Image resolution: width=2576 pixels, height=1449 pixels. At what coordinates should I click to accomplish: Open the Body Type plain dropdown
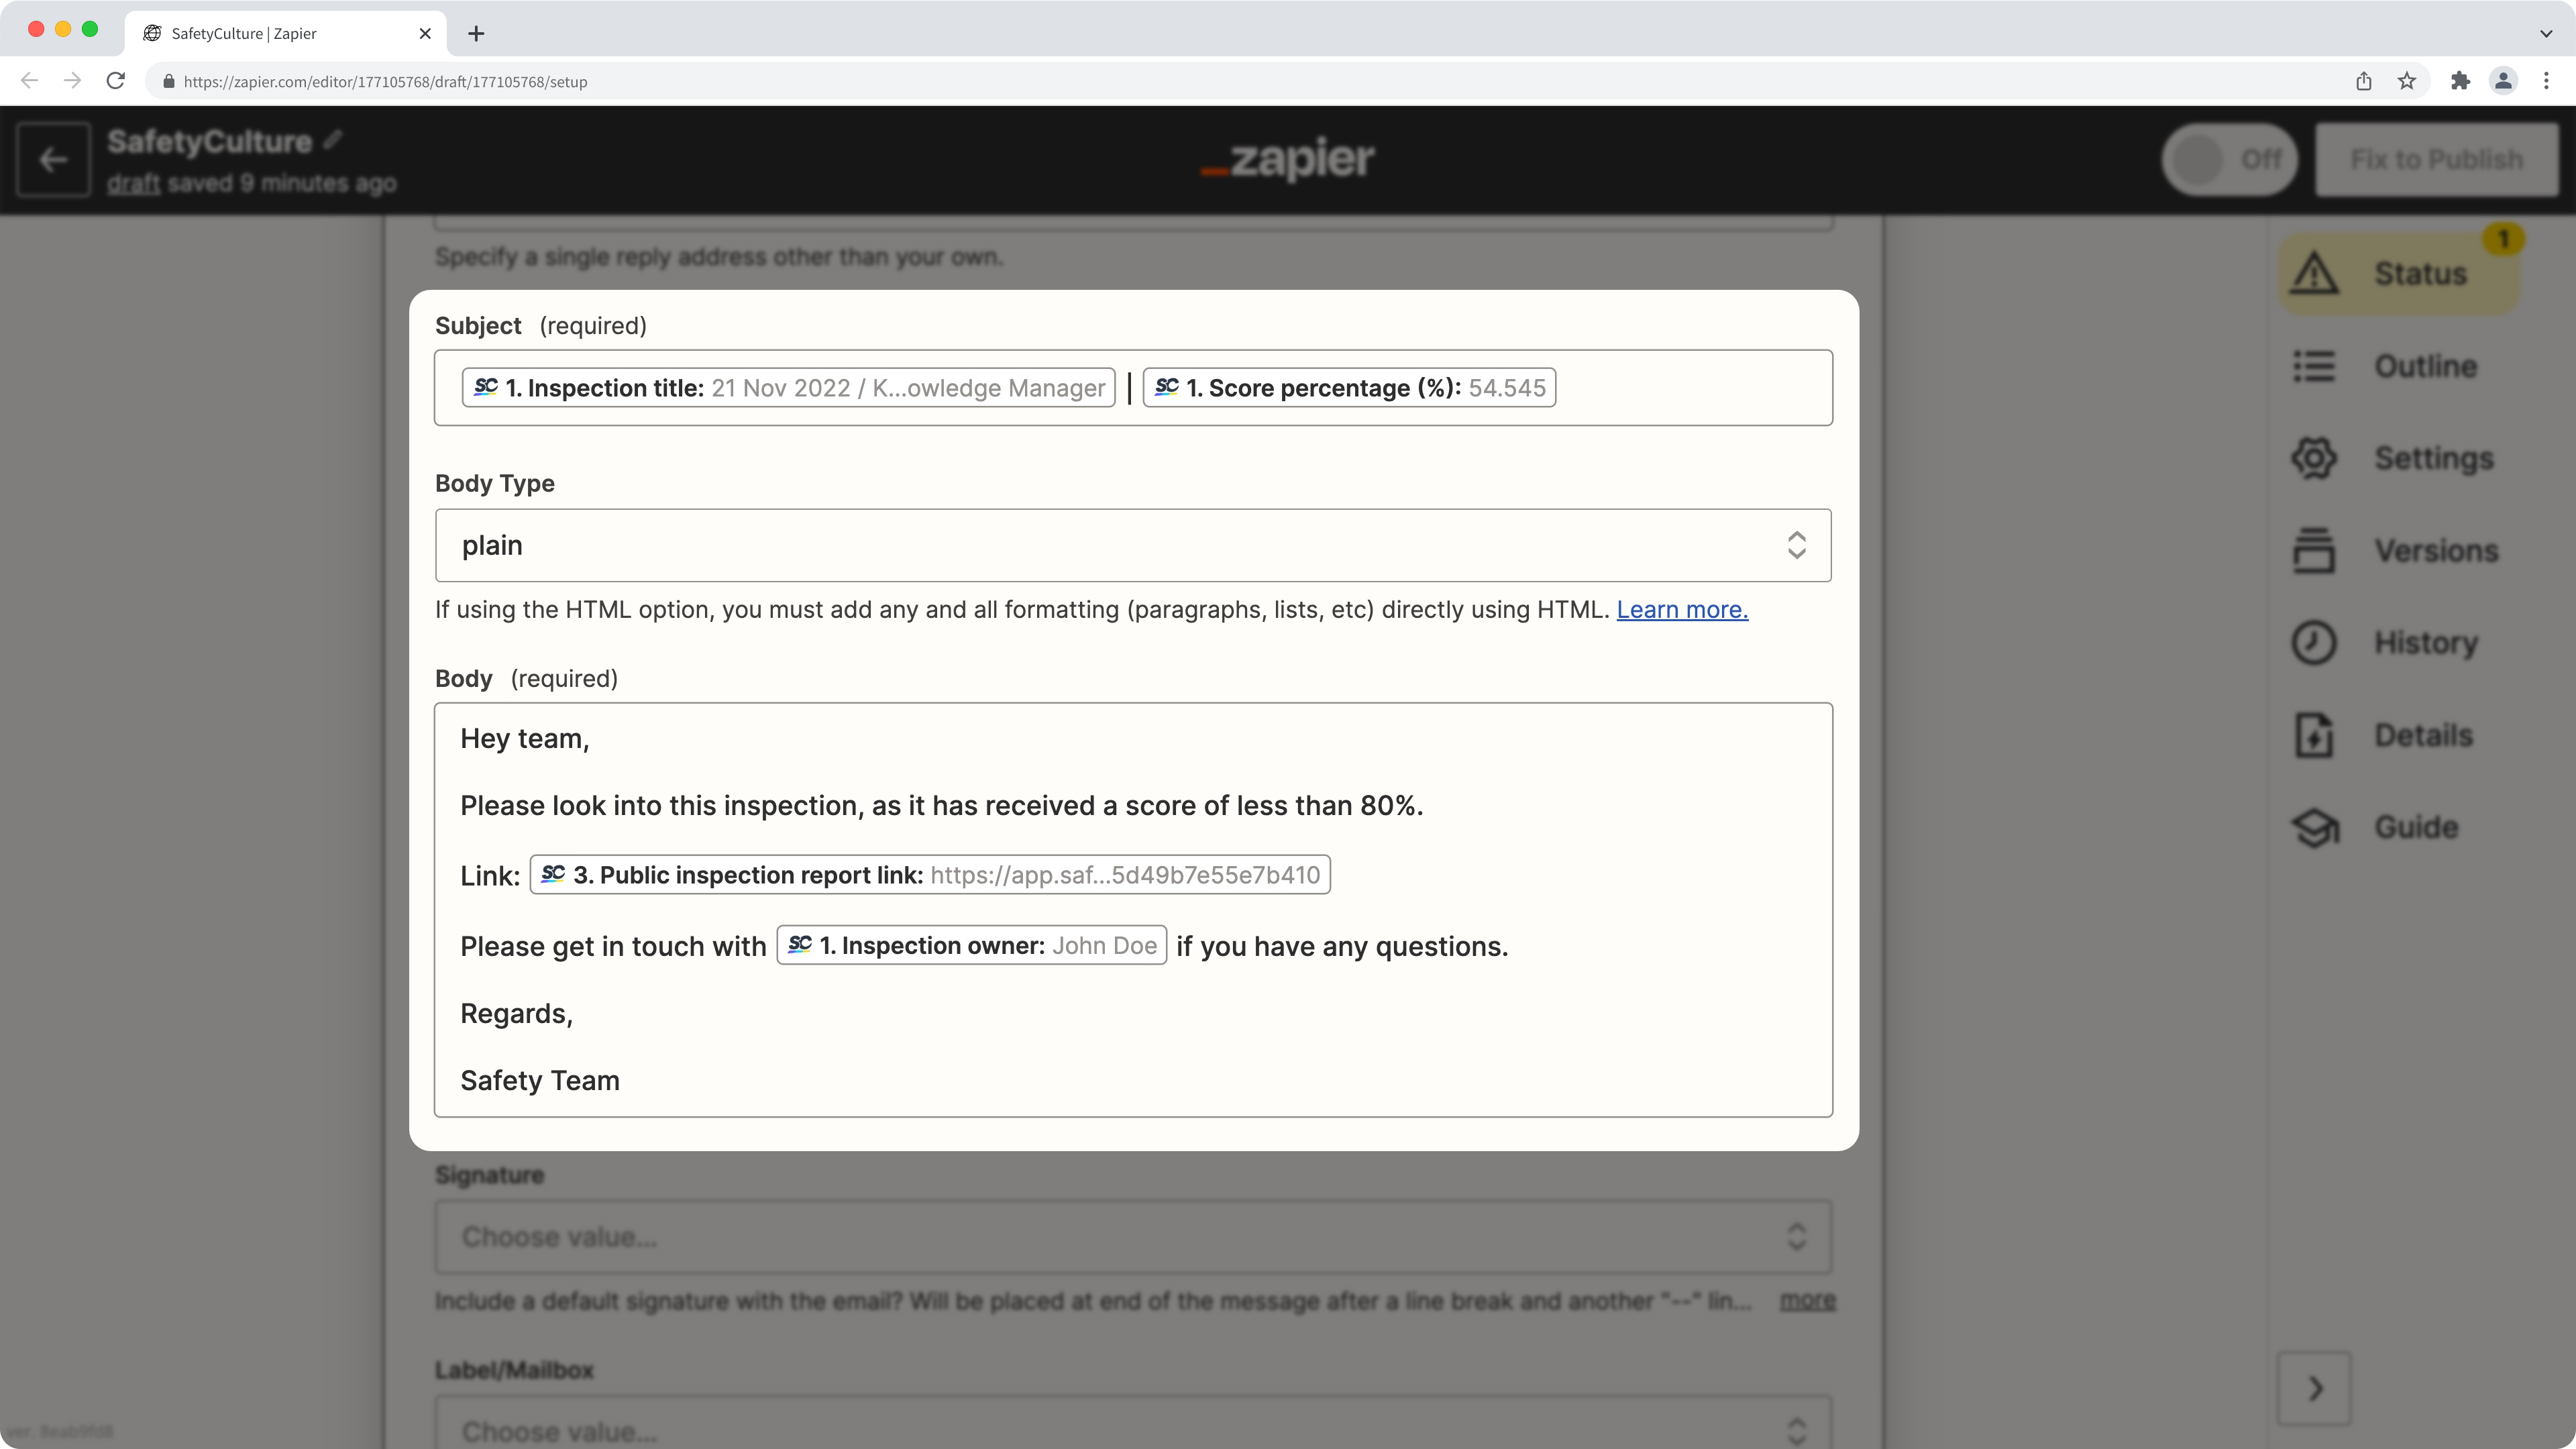(1133, 545)
